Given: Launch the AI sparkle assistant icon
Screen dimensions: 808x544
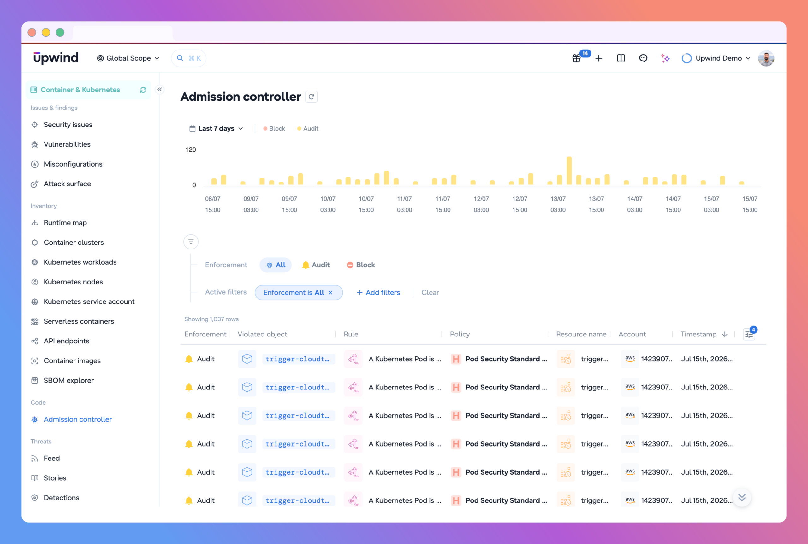Looking at the screenshot, I should (x=665, y=58).
